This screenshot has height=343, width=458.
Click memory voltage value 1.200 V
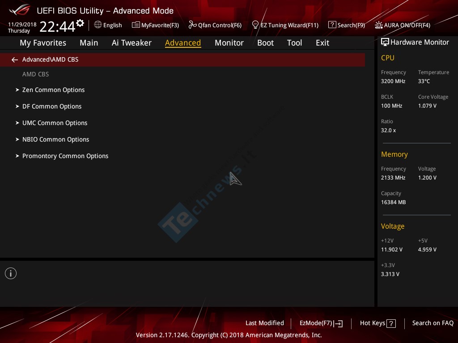tap(427, 178)
